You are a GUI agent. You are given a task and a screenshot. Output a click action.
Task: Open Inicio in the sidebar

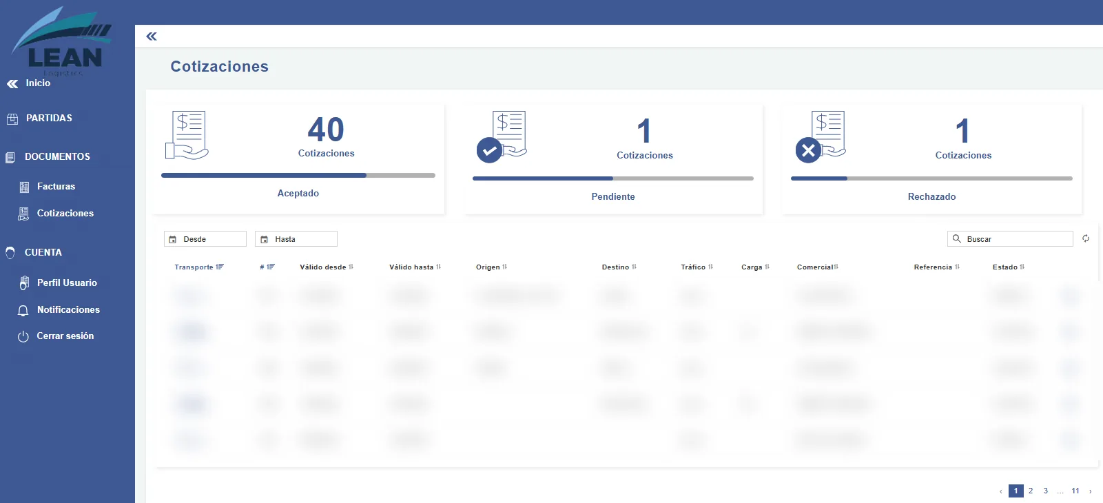[38, 83]
